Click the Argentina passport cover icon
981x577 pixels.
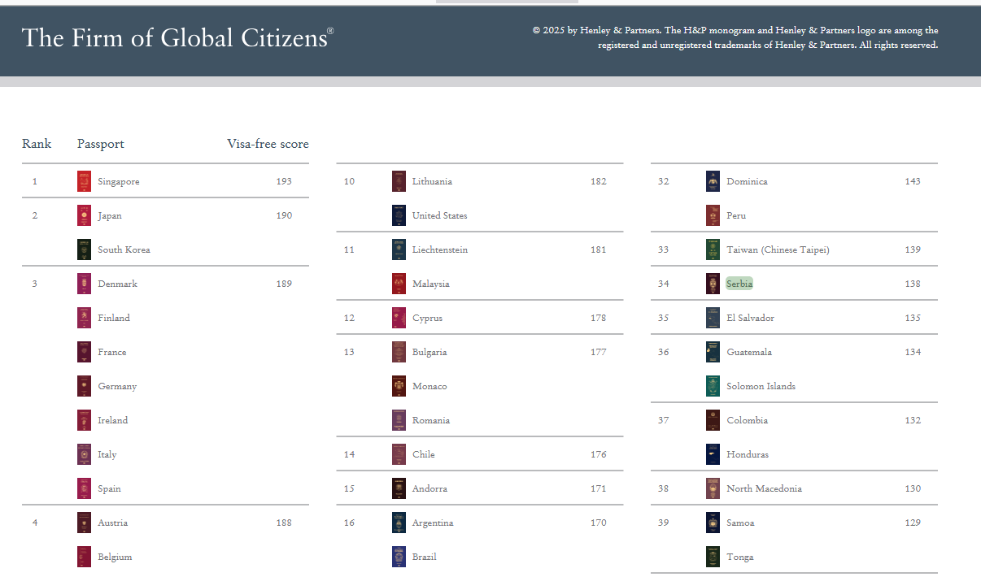click(398, 522)
